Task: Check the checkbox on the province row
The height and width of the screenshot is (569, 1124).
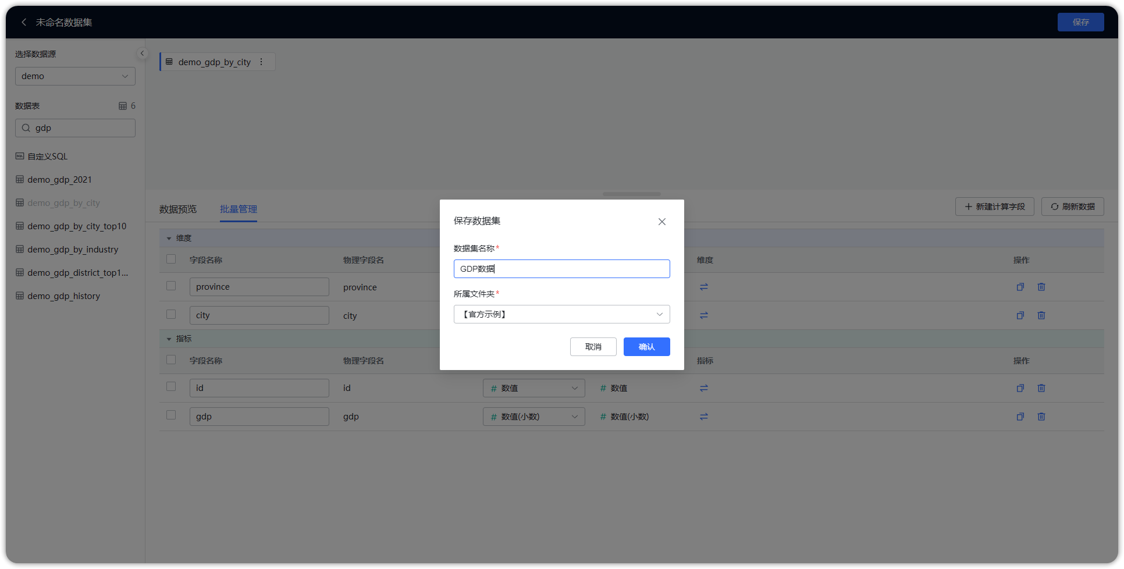Action: pos(171,286)
